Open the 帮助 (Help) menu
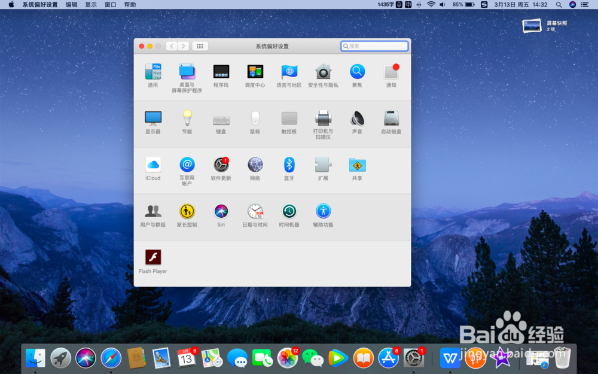Image resolution: width=598 pixels, height=374 pixels. 130,5
